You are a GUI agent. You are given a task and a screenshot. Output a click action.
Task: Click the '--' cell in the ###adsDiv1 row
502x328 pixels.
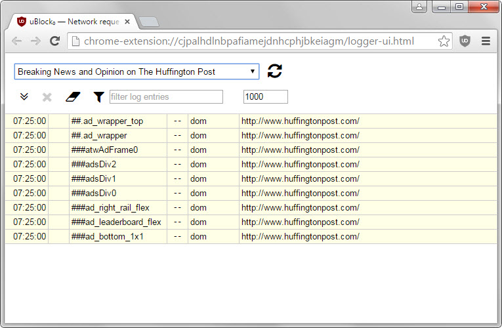pyautogui.click(x=177, y=178)
